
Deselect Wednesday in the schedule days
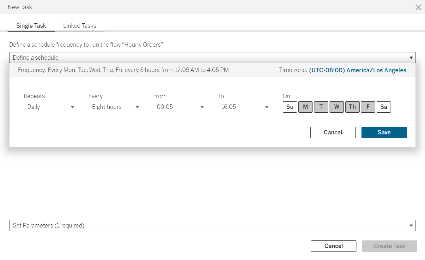pyautogui.click(x=337, y=107)
